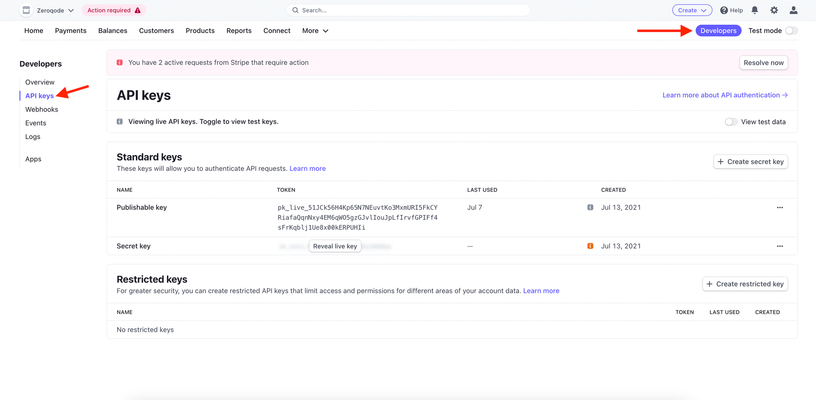
Task: Open the Connect tab
Action: pyautogui.click(x=277, y=31)
